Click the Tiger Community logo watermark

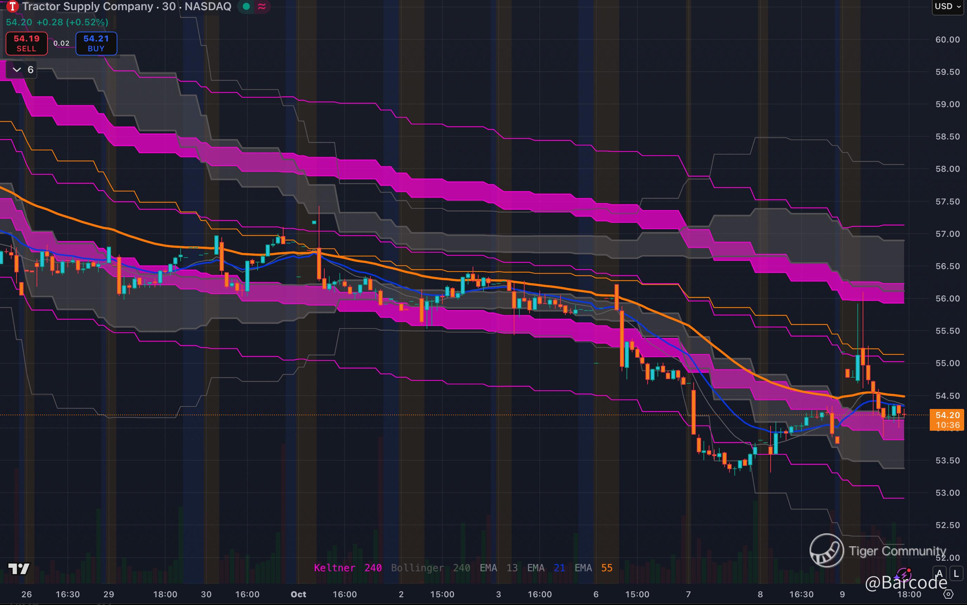pyautogui.click(x=826, y=551)
